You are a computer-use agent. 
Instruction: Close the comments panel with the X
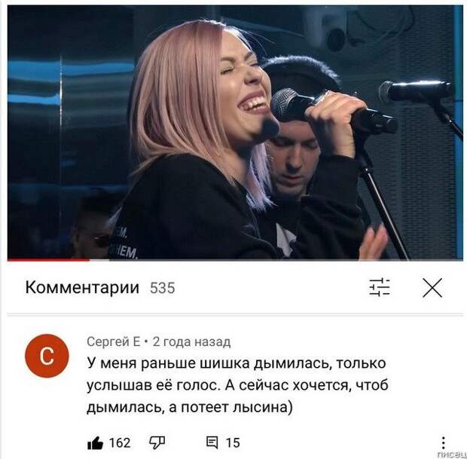pos(432,288)
